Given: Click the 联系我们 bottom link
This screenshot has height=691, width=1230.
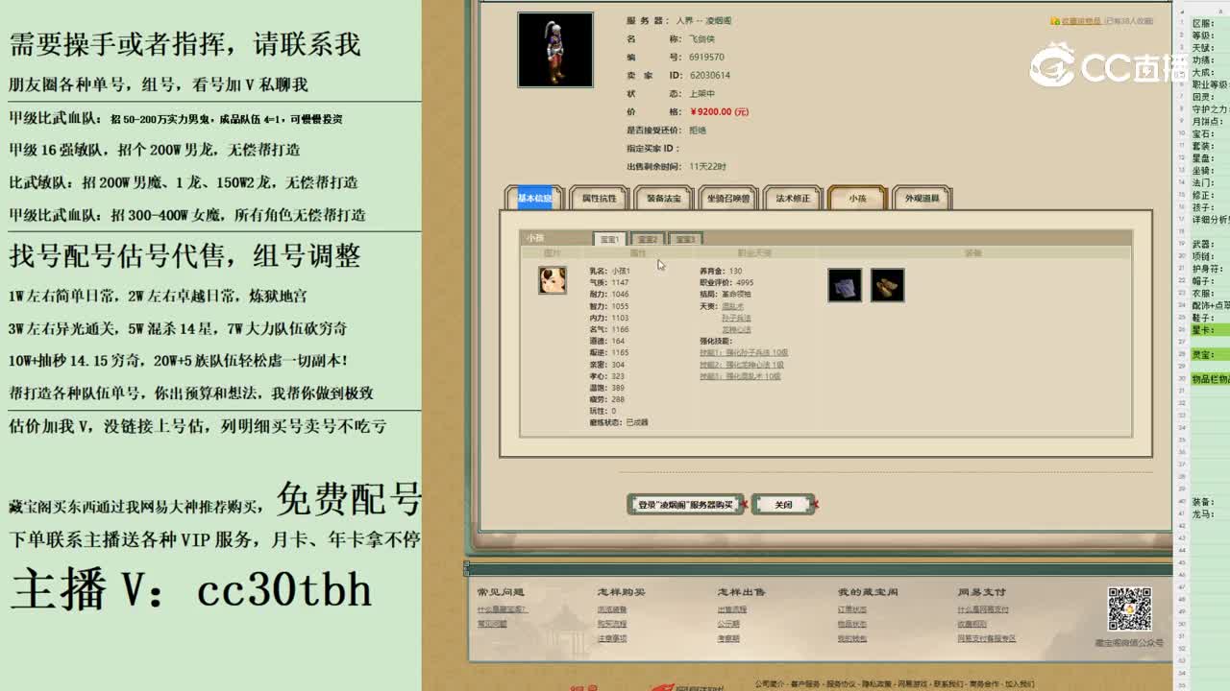Looking at the screenshot, I should pyautogui.click(x=948, y=684).
